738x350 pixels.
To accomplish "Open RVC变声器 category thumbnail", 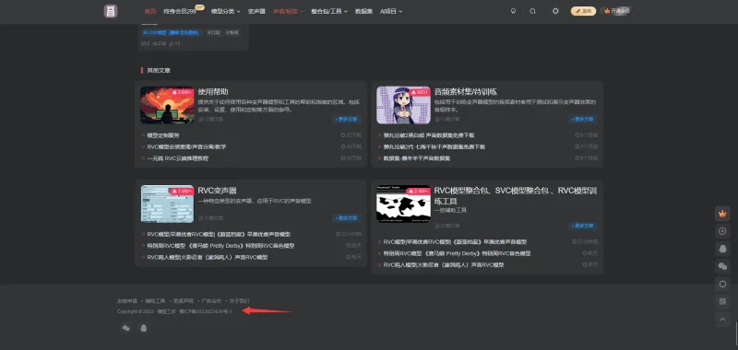I will point(167,204).
